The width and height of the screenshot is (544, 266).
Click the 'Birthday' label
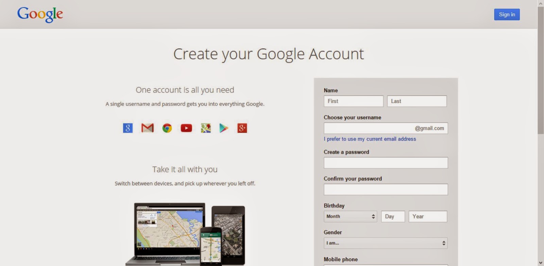[x=334, y=206]
